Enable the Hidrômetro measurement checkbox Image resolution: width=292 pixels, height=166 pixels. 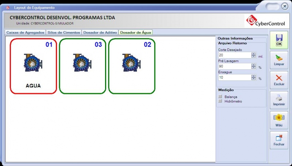(x=220, y=101)
